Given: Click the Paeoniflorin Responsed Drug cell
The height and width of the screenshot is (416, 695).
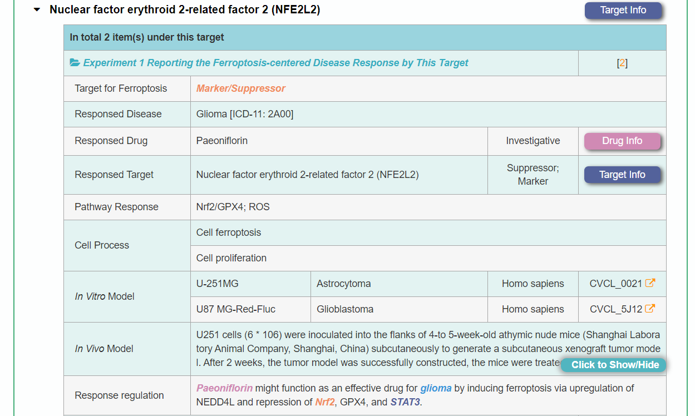Looking at the screenshot, I should 222,141.
